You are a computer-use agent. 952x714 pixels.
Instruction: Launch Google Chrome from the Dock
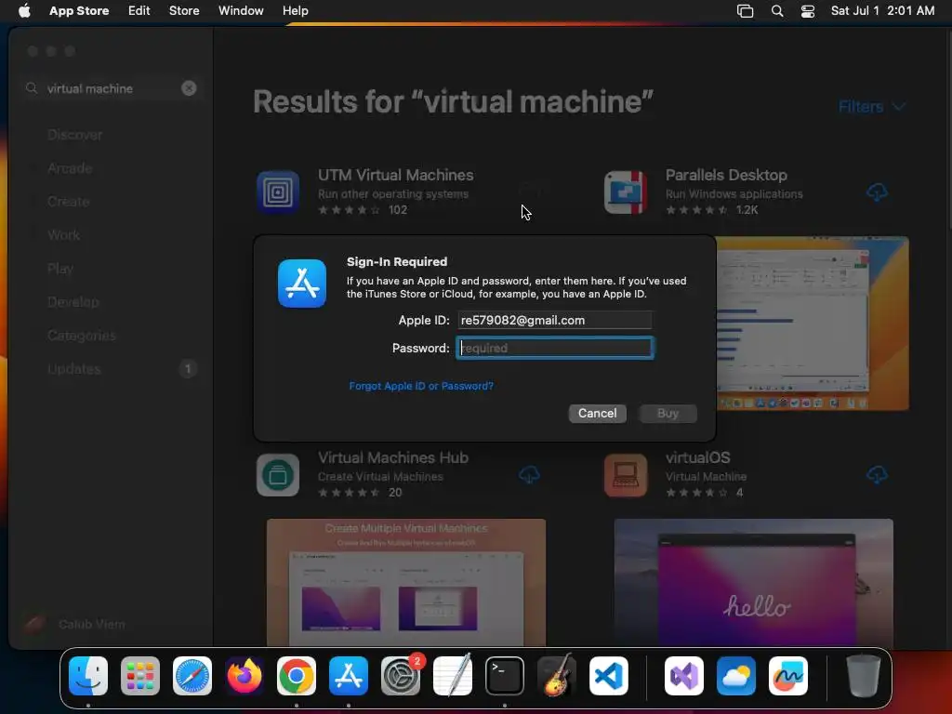tap(297, 676)
